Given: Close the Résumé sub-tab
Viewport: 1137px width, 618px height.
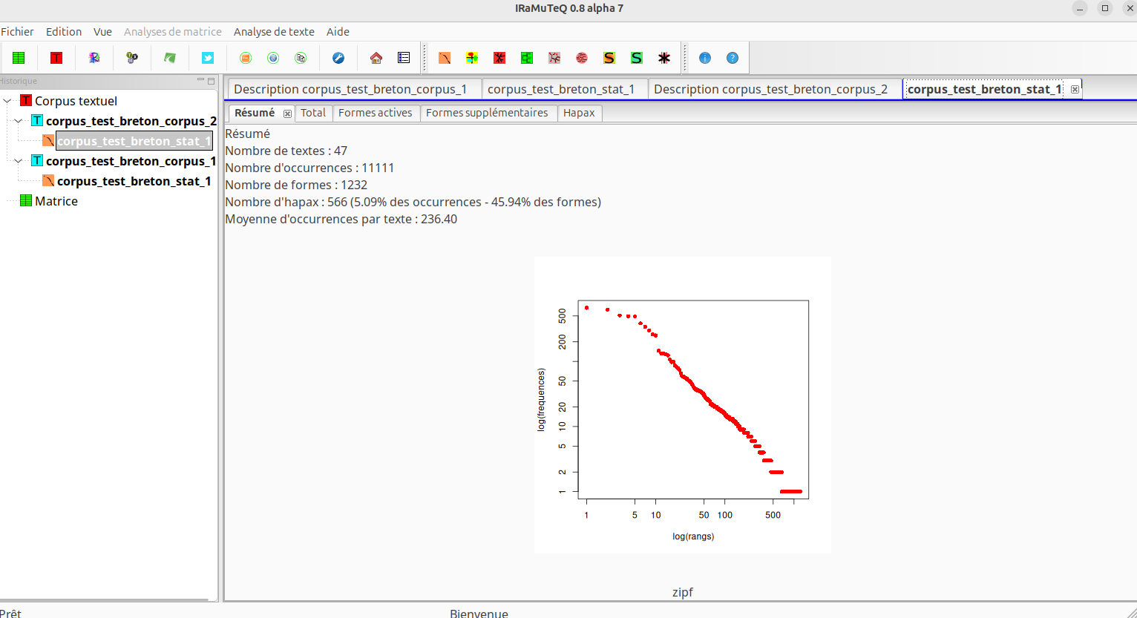Looking at the screenshot, I should click(x=287, y=114).
